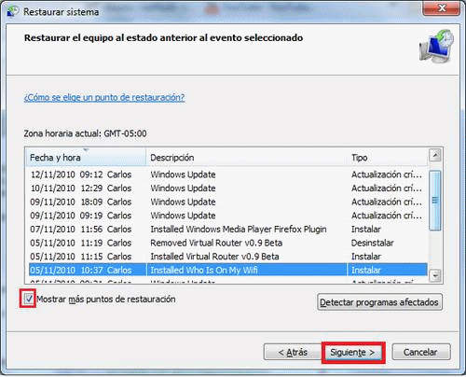466x377 pixels.
Task: Select the 09/11/2010 09:19 Windows Update row
Action: click(x=228, y=216)
